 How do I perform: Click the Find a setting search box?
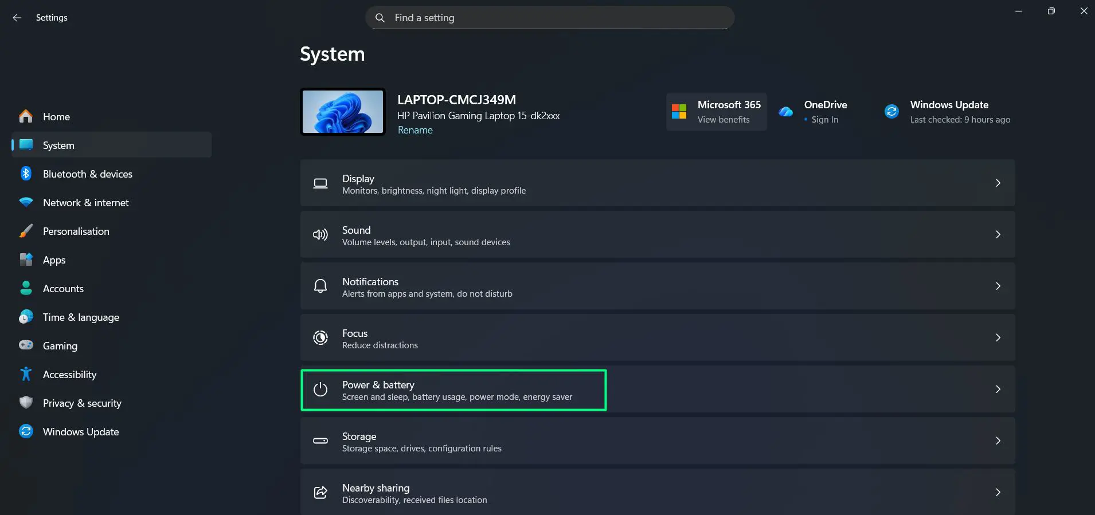pos(550,18)
